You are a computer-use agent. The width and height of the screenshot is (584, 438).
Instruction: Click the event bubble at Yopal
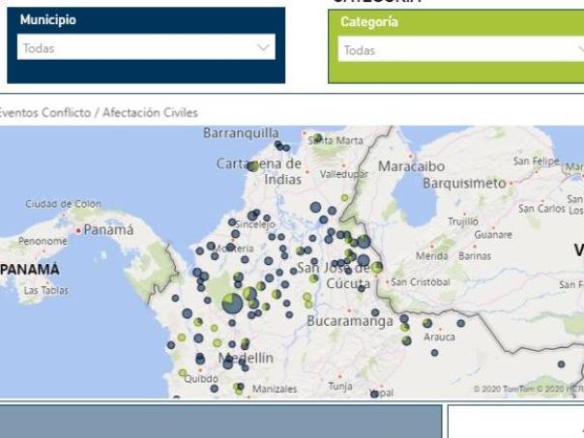coord(374,394)
